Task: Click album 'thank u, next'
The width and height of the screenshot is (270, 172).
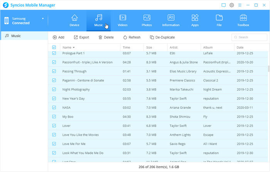Action: pyautogui.click(x=213, y=108)
